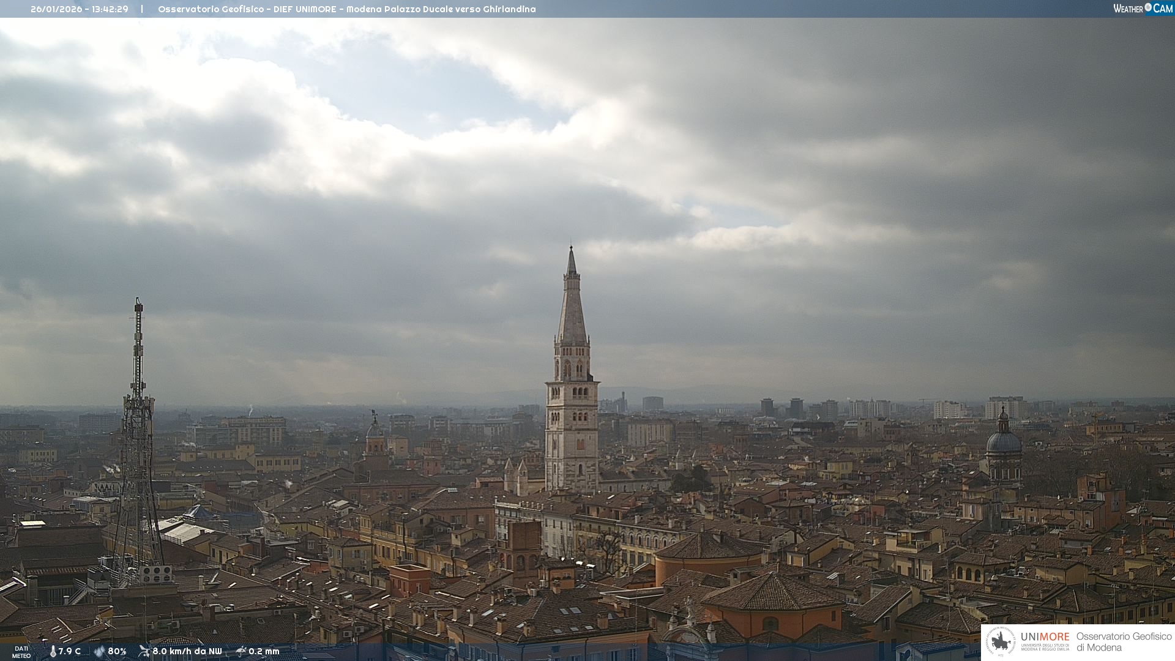This screenshot has width=1175, height=661.
Task: Click the 8.0 km/h da NW wind reading
Action: click(187, 651)
